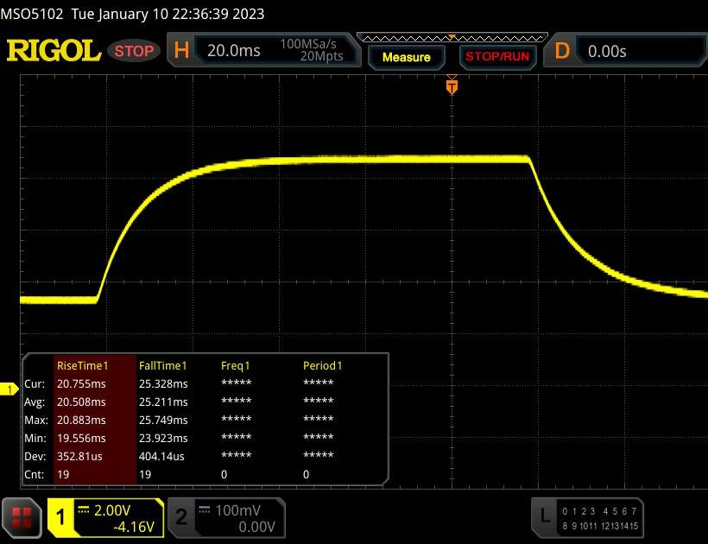Click RiseTime1 current value 20.755ms
The width and height of the screenshot is (708, 544).
pyautogui.click(x=81, y=383)
